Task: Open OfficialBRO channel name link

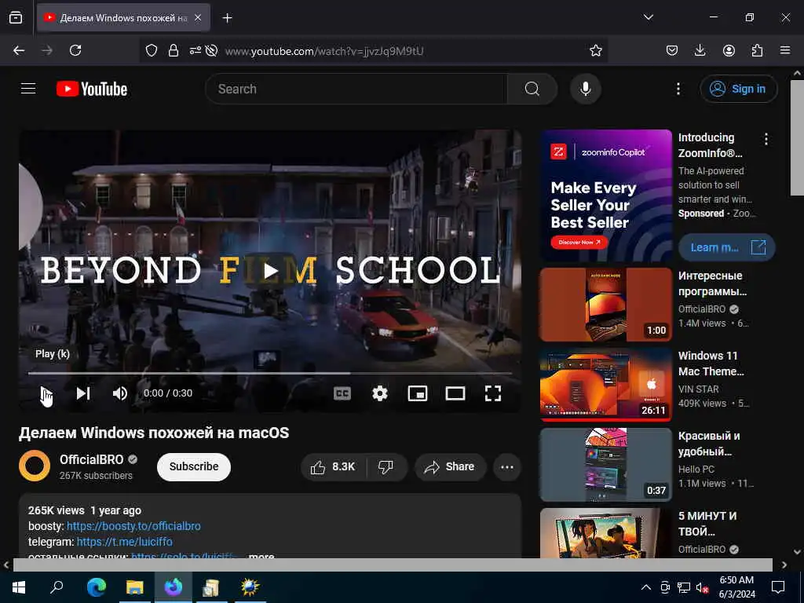Action: pyautogui.click(x=91, y=459)
